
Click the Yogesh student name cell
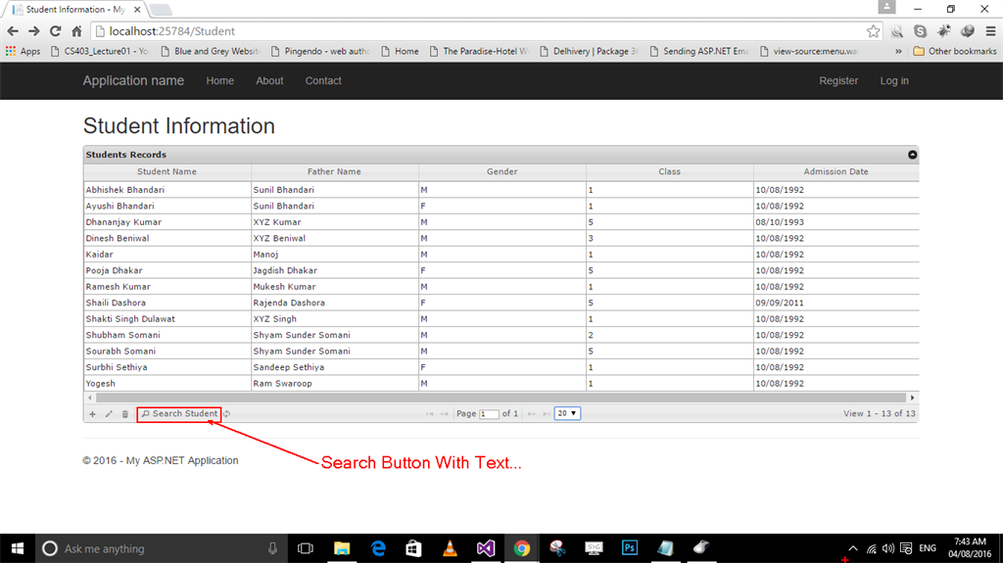click(167, 383)
